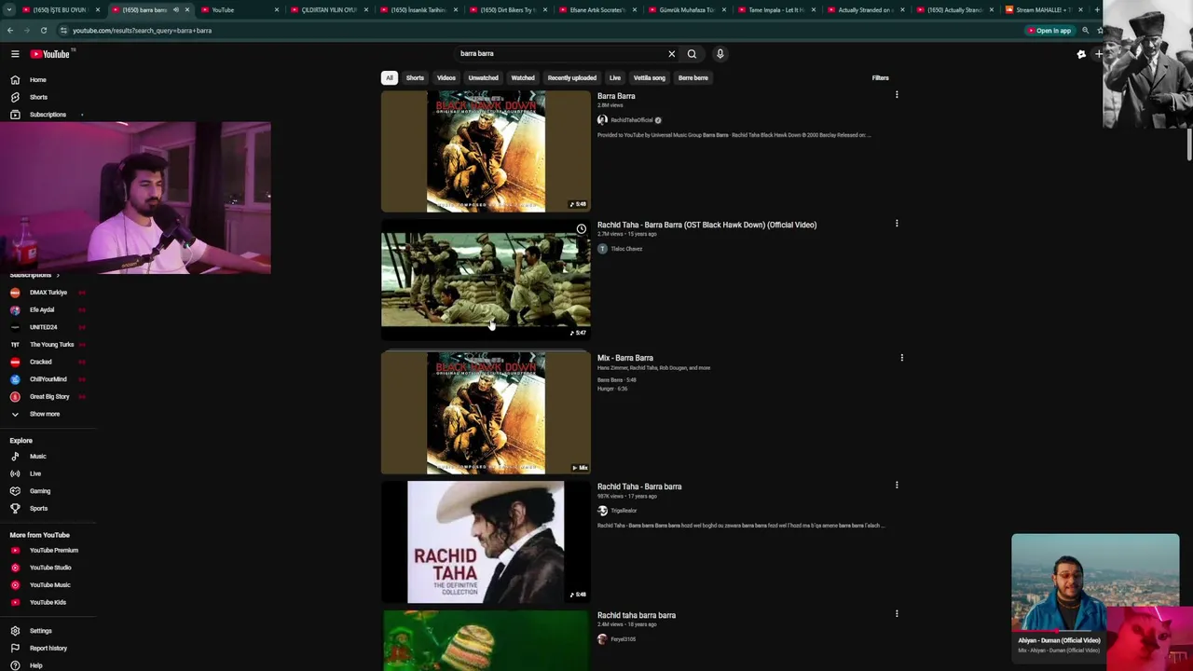
Task: Open the hamburger guide menu
Action: click(15, 54)
